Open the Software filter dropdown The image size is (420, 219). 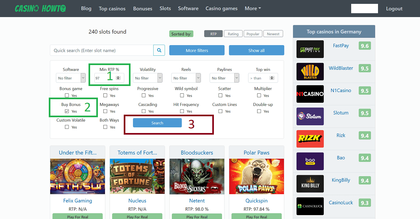[71, 78]
